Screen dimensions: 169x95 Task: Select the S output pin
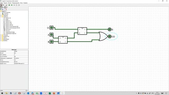(x=110, y=29)
